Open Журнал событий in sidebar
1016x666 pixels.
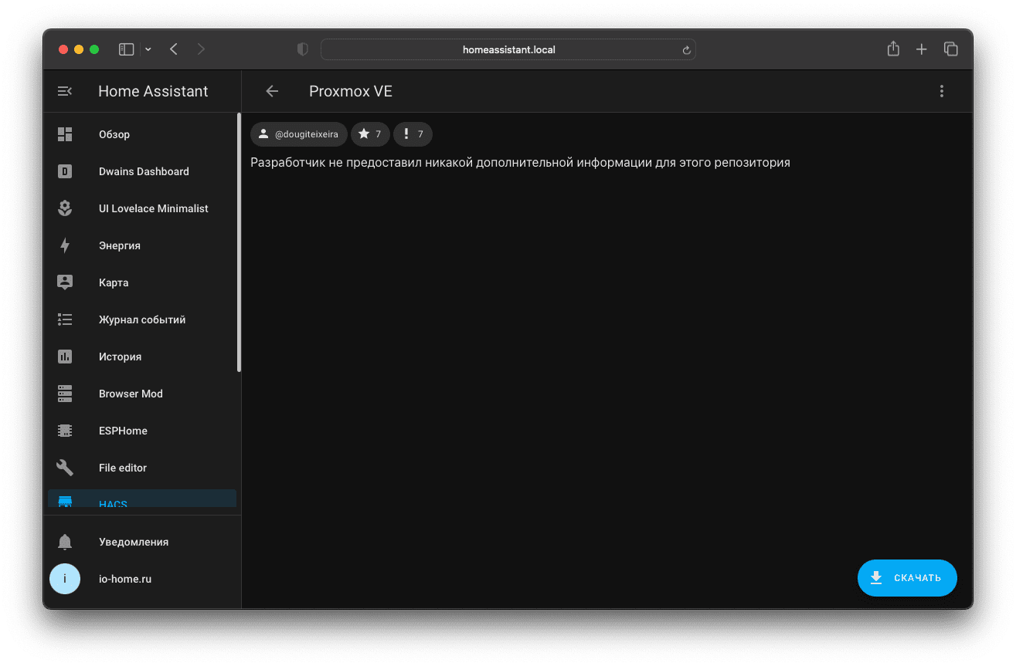[x=142, y=319]
